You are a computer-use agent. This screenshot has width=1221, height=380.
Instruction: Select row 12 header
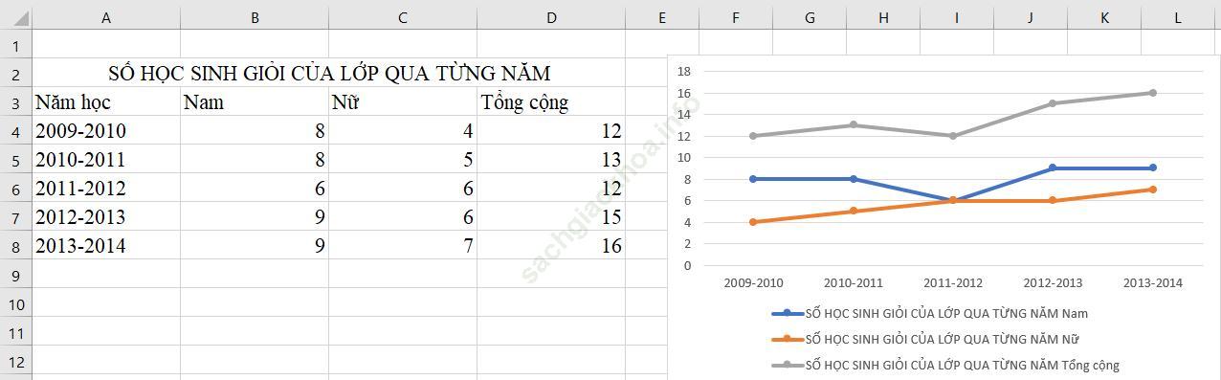click(x=15, y=362)
